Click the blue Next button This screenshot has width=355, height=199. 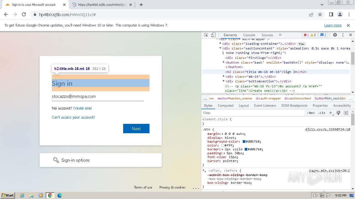pyautogui.click(x=136, y=129)
